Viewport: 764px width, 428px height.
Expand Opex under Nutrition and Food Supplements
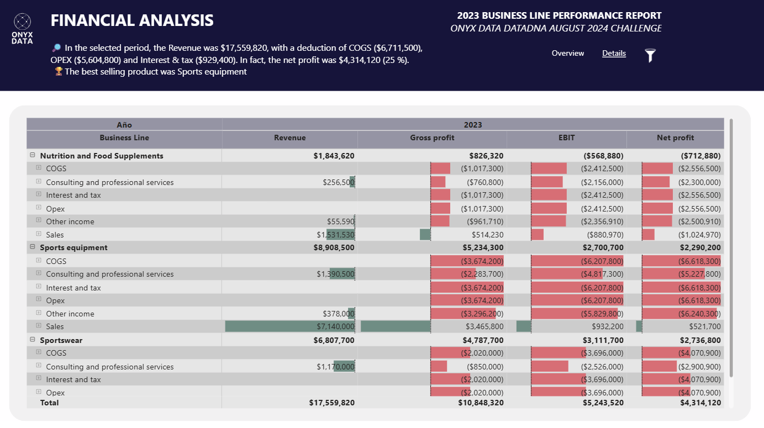coord(39,208)
